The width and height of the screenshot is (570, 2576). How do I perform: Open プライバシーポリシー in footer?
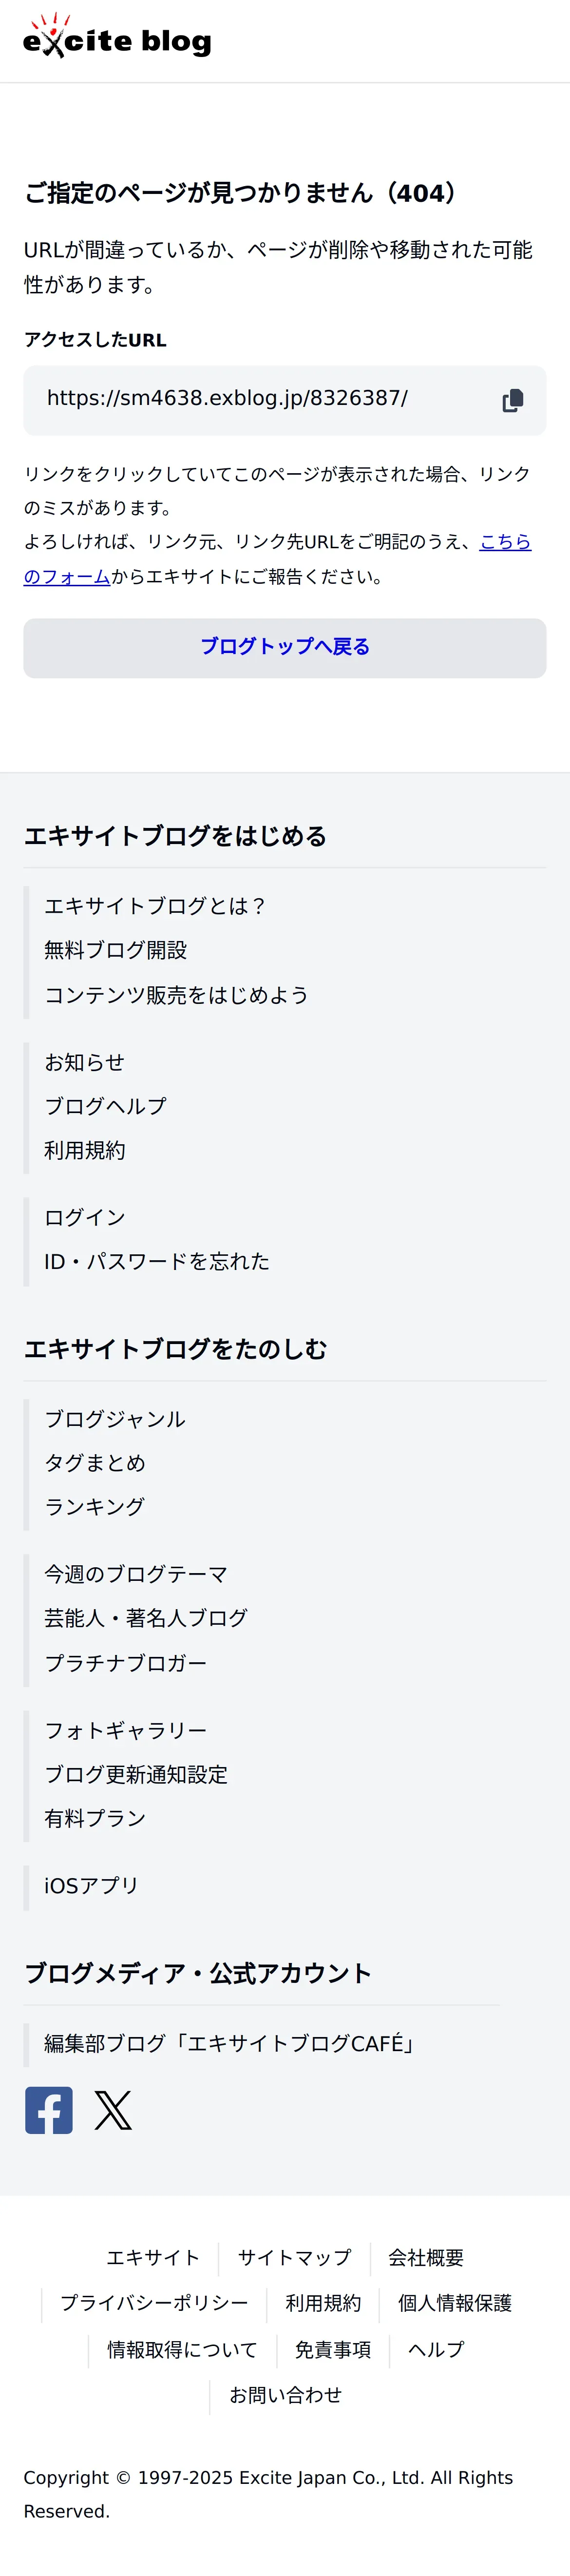pos(154,2303)
